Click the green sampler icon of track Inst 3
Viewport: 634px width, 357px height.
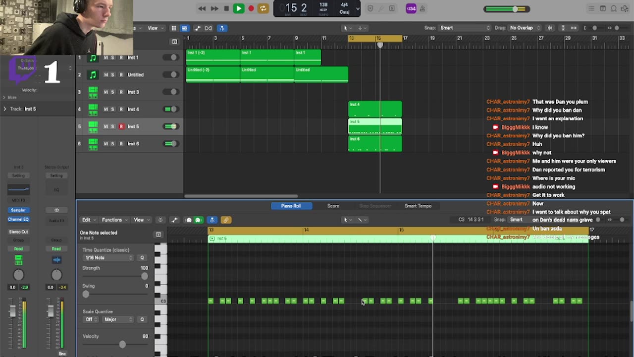point(93,92)
